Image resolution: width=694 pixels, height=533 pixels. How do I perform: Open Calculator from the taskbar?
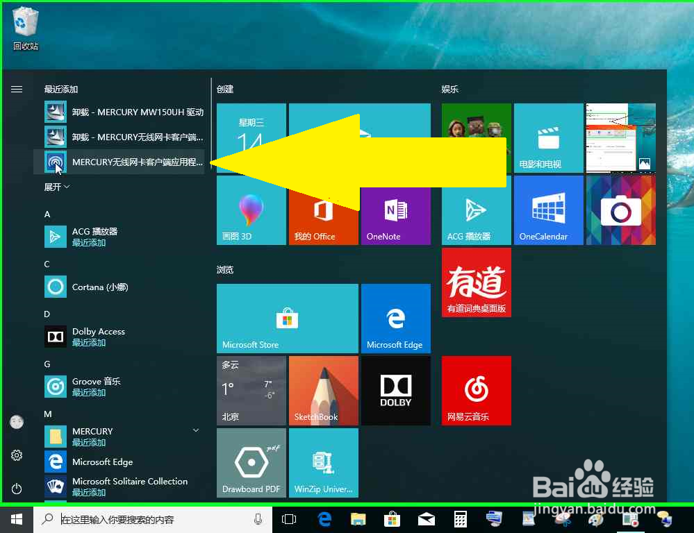click(461, 520)
